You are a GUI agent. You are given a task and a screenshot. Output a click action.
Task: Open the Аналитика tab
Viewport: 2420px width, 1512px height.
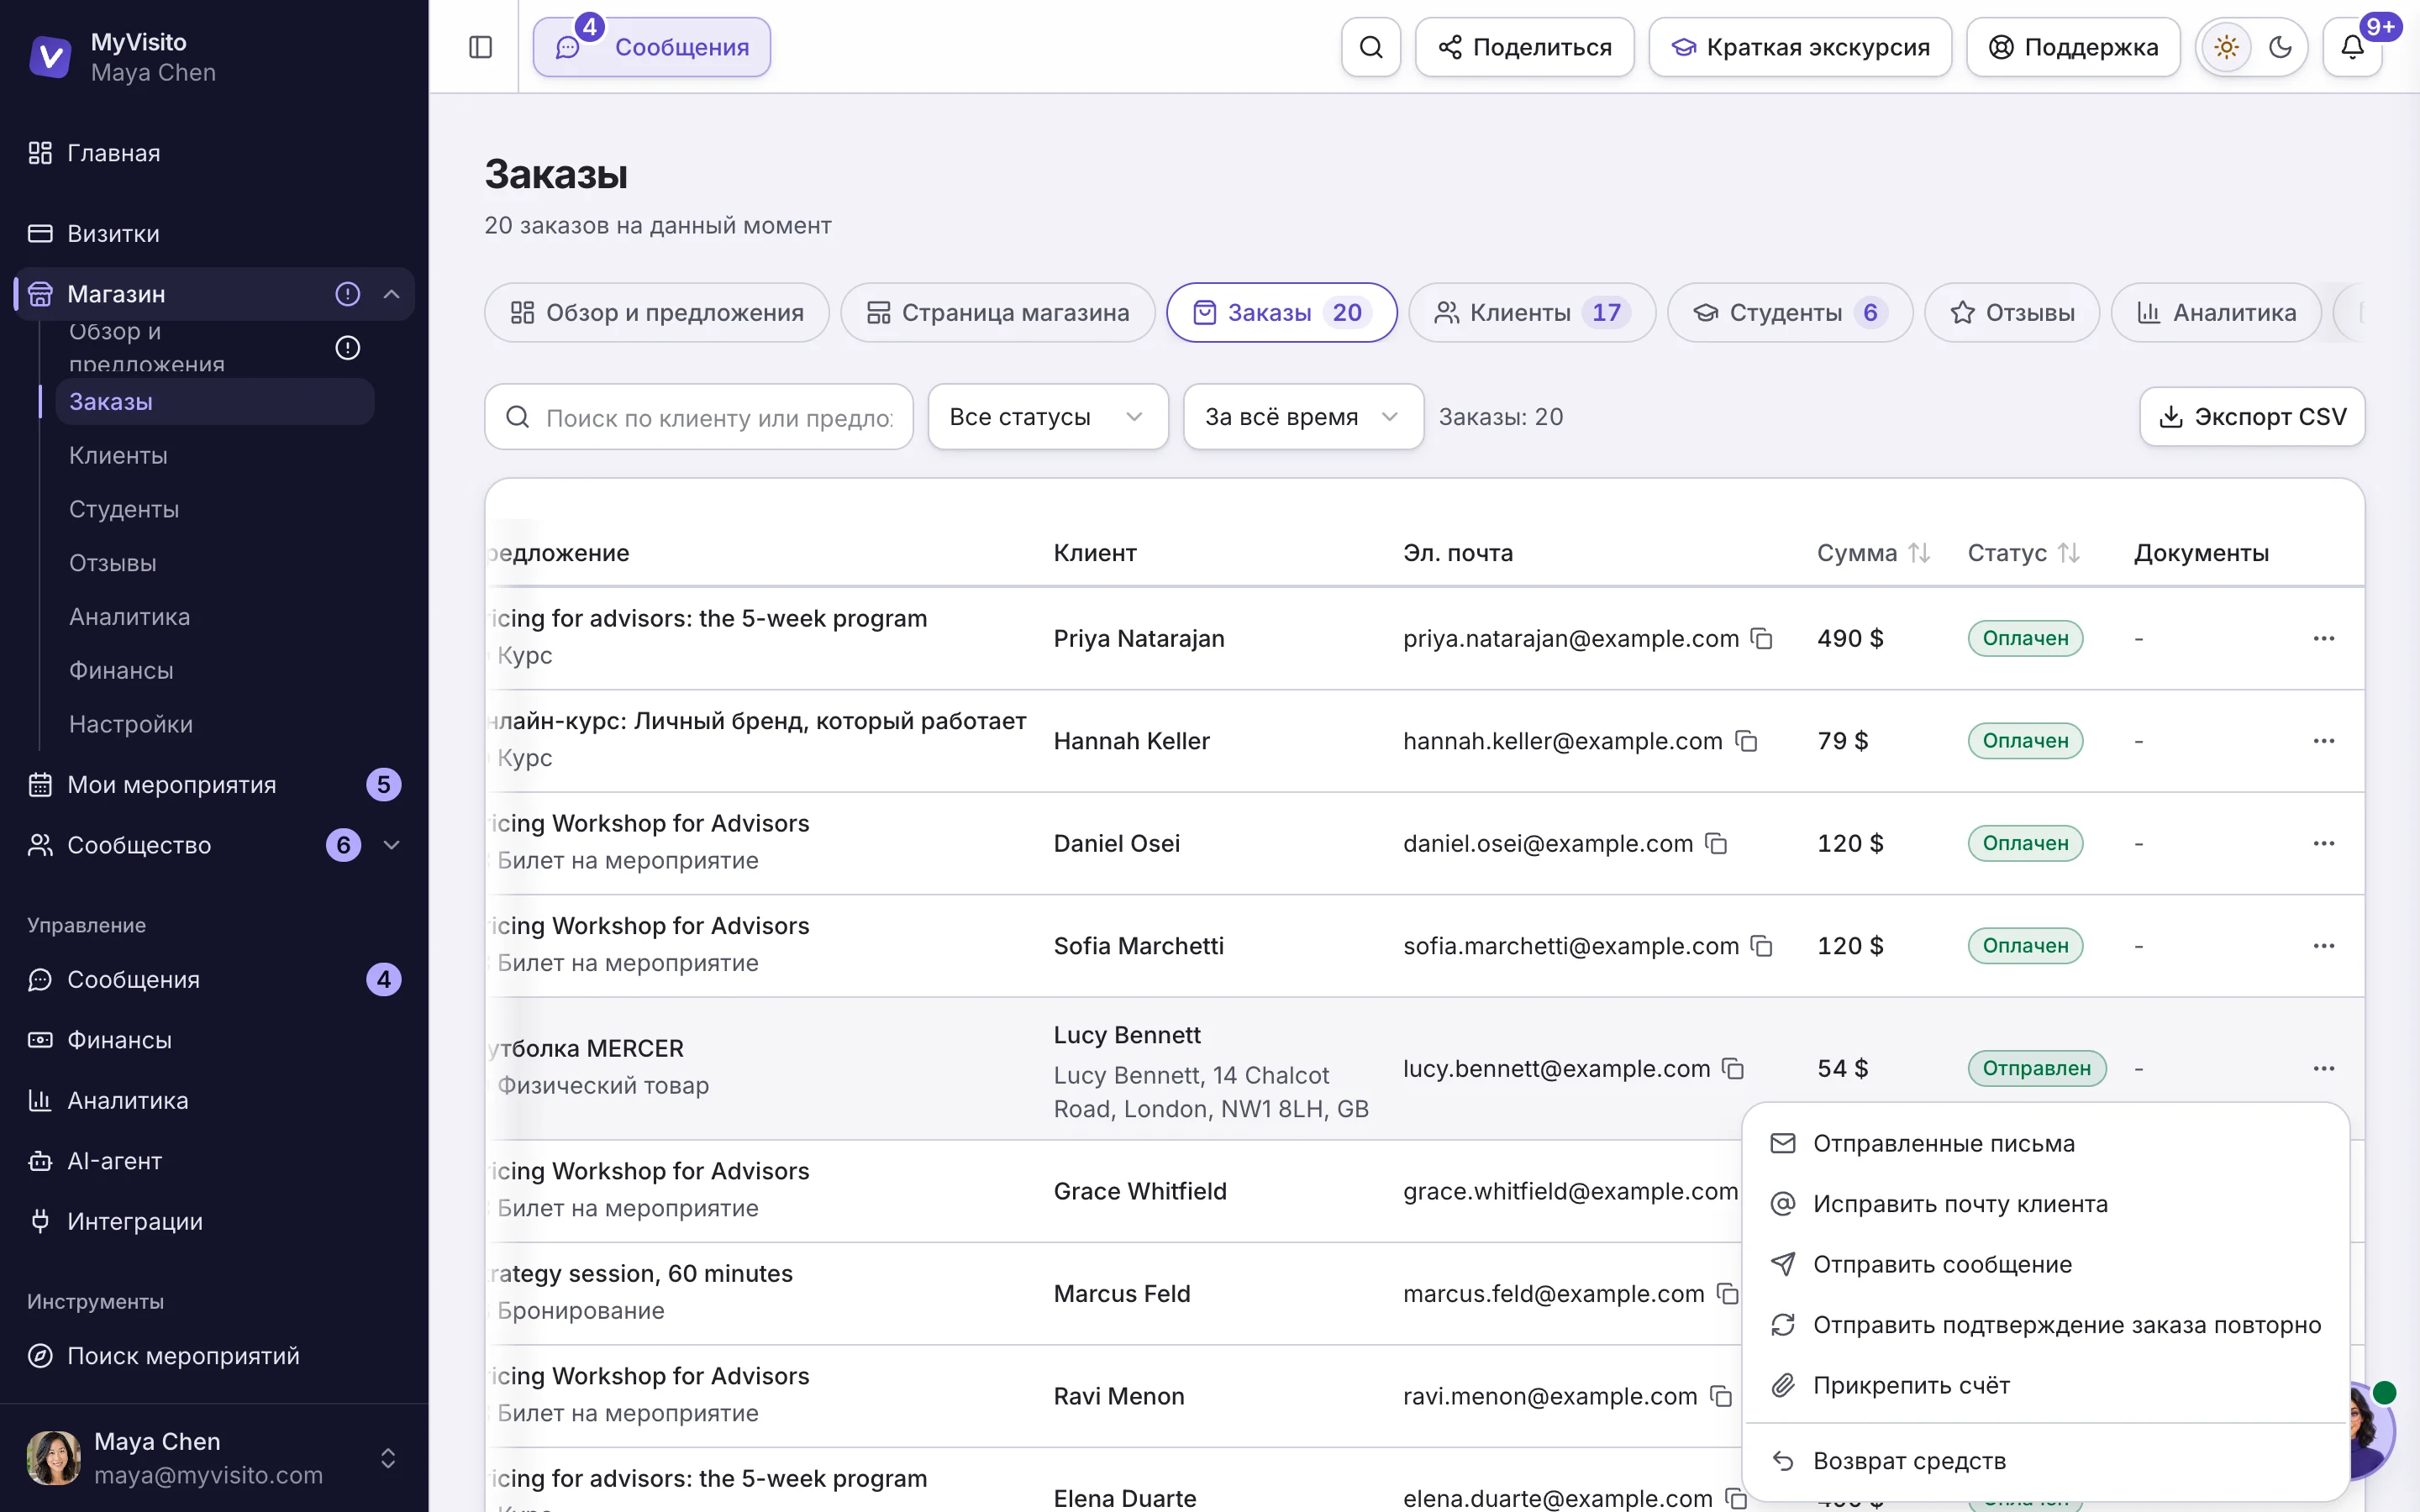coord(2216,313)
